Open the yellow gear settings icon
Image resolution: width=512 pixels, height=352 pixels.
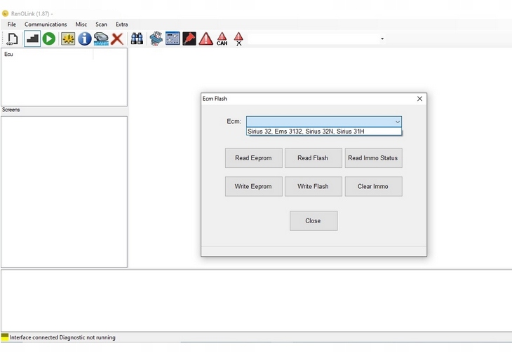click(68, 38)
